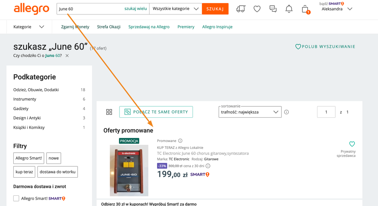Open messages chat icon in header
378x206 pixels.
pos(273,9)
